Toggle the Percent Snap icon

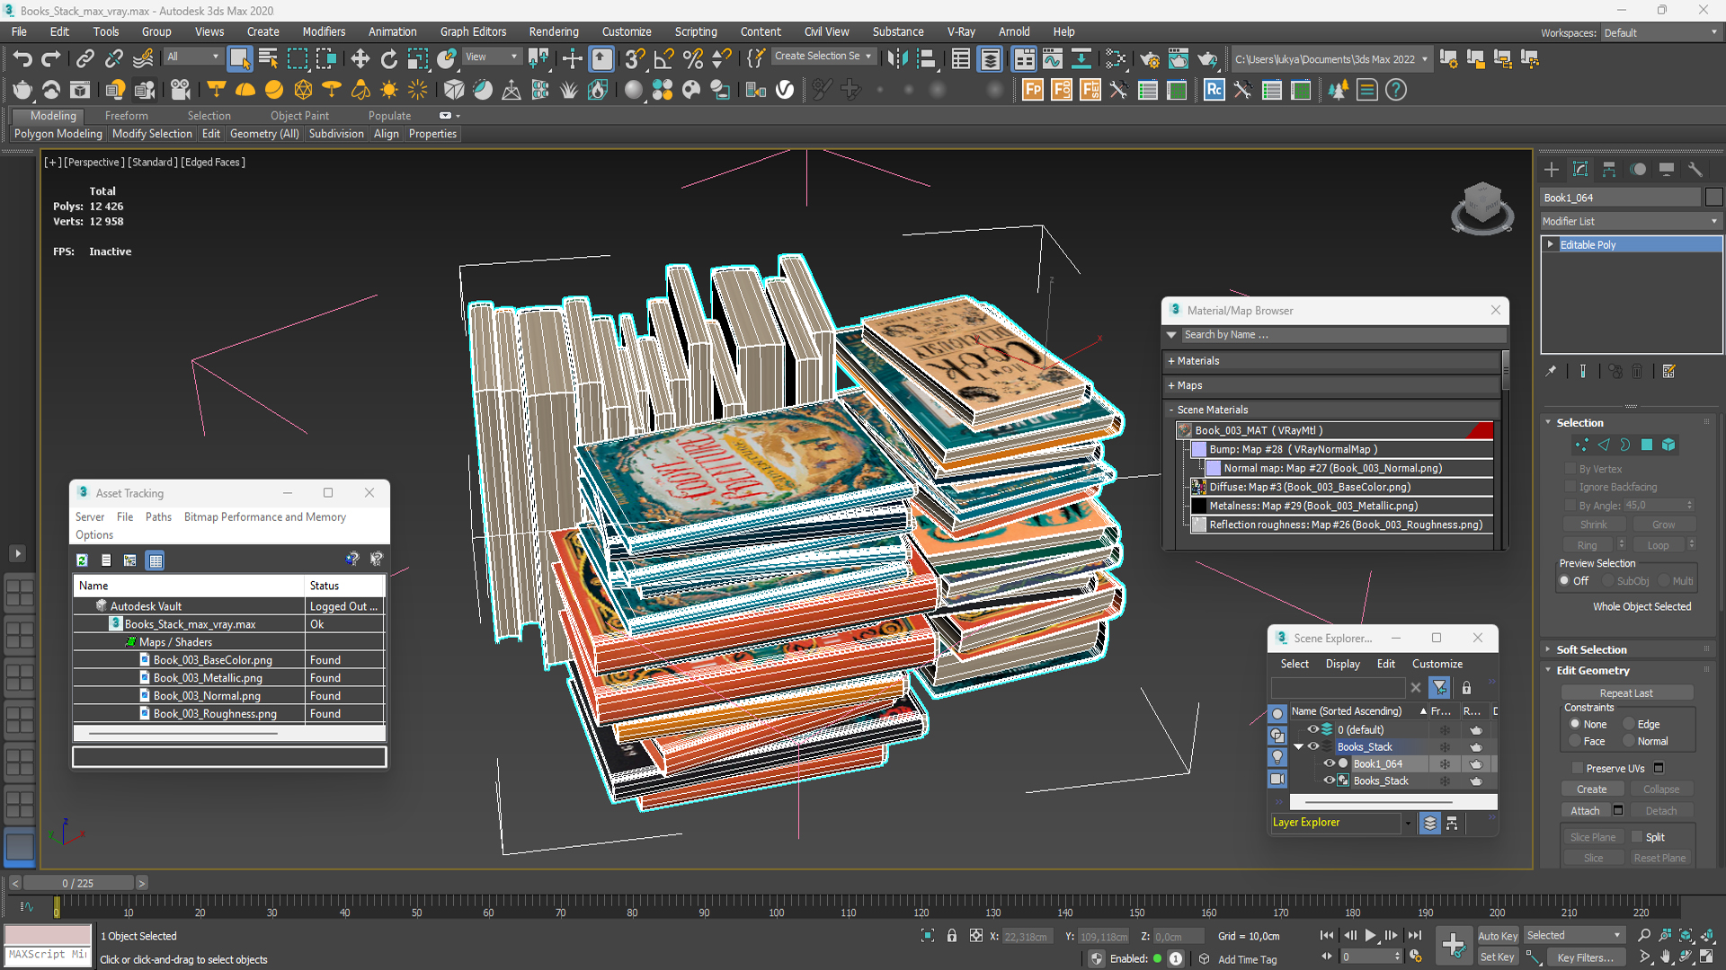click(692, 59)
